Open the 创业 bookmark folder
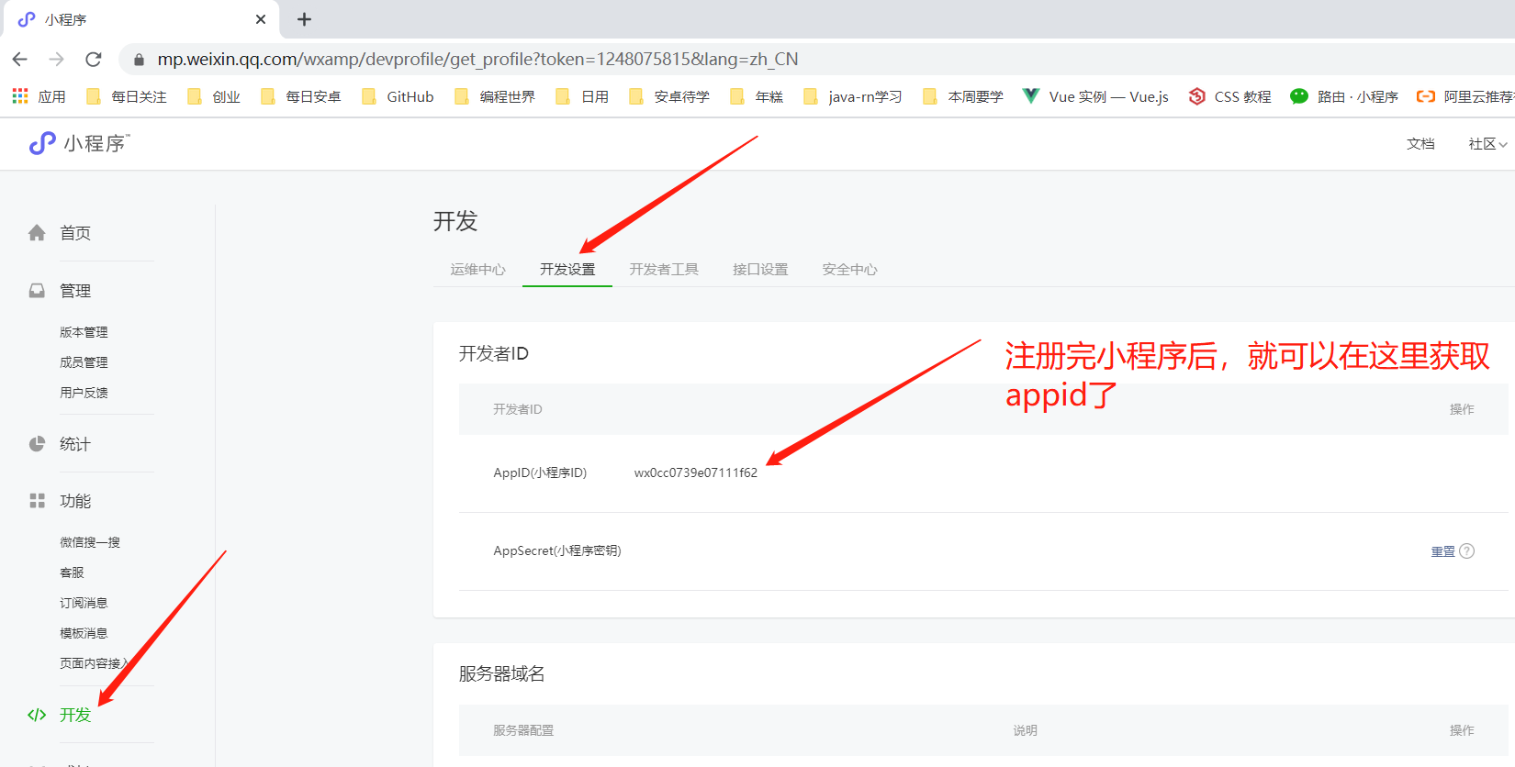Screen dimensions: 1515x767 [214, 96]
